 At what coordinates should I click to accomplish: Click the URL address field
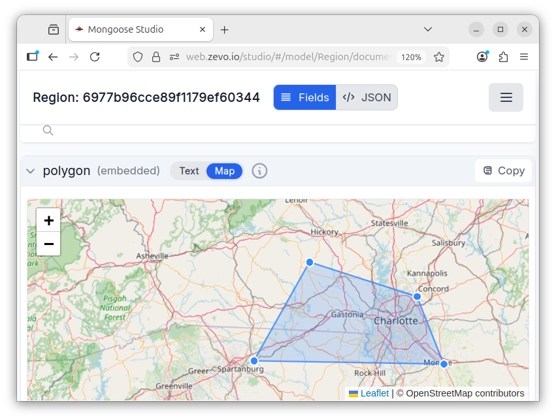pos(288,57)
